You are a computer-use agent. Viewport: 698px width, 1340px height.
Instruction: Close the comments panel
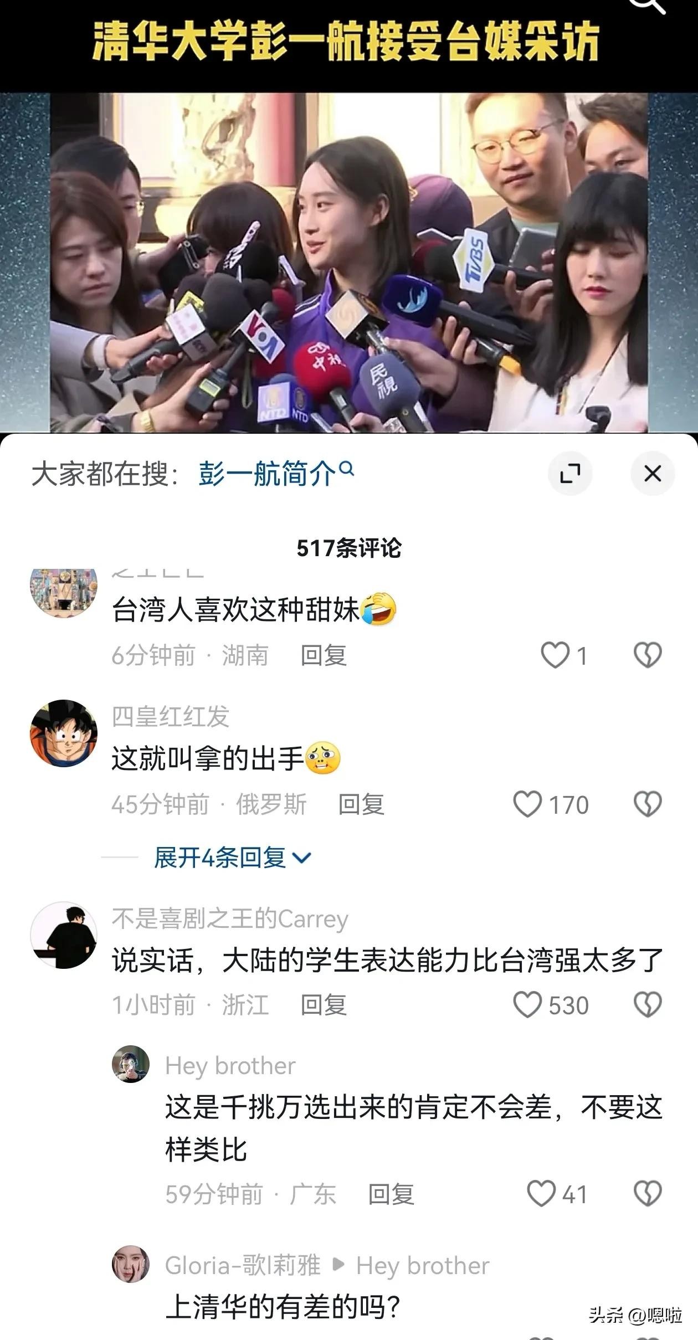click(653, 474)
